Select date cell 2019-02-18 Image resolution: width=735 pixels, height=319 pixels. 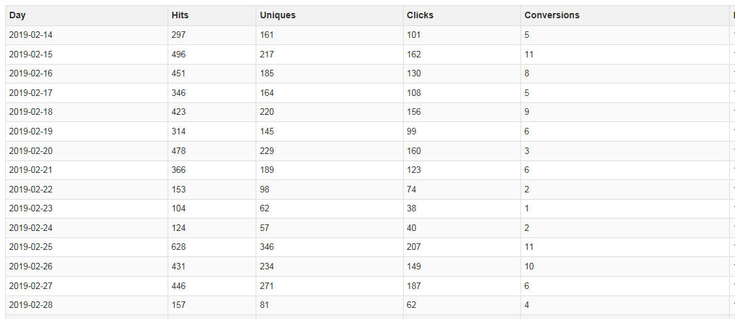31,112
